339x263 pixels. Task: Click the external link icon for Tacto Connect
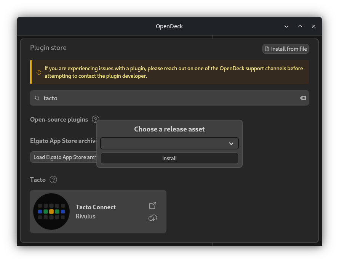[153, 205]
